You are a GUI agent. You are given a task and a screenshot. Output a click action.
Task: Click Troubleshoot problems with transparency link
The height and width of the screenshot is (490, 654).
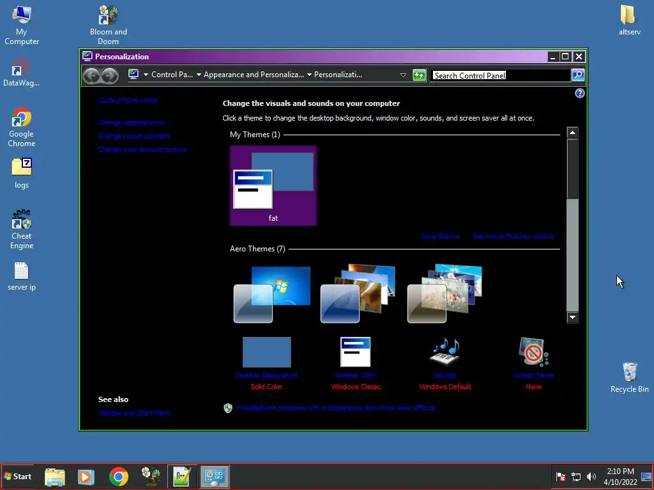(335, 408)
